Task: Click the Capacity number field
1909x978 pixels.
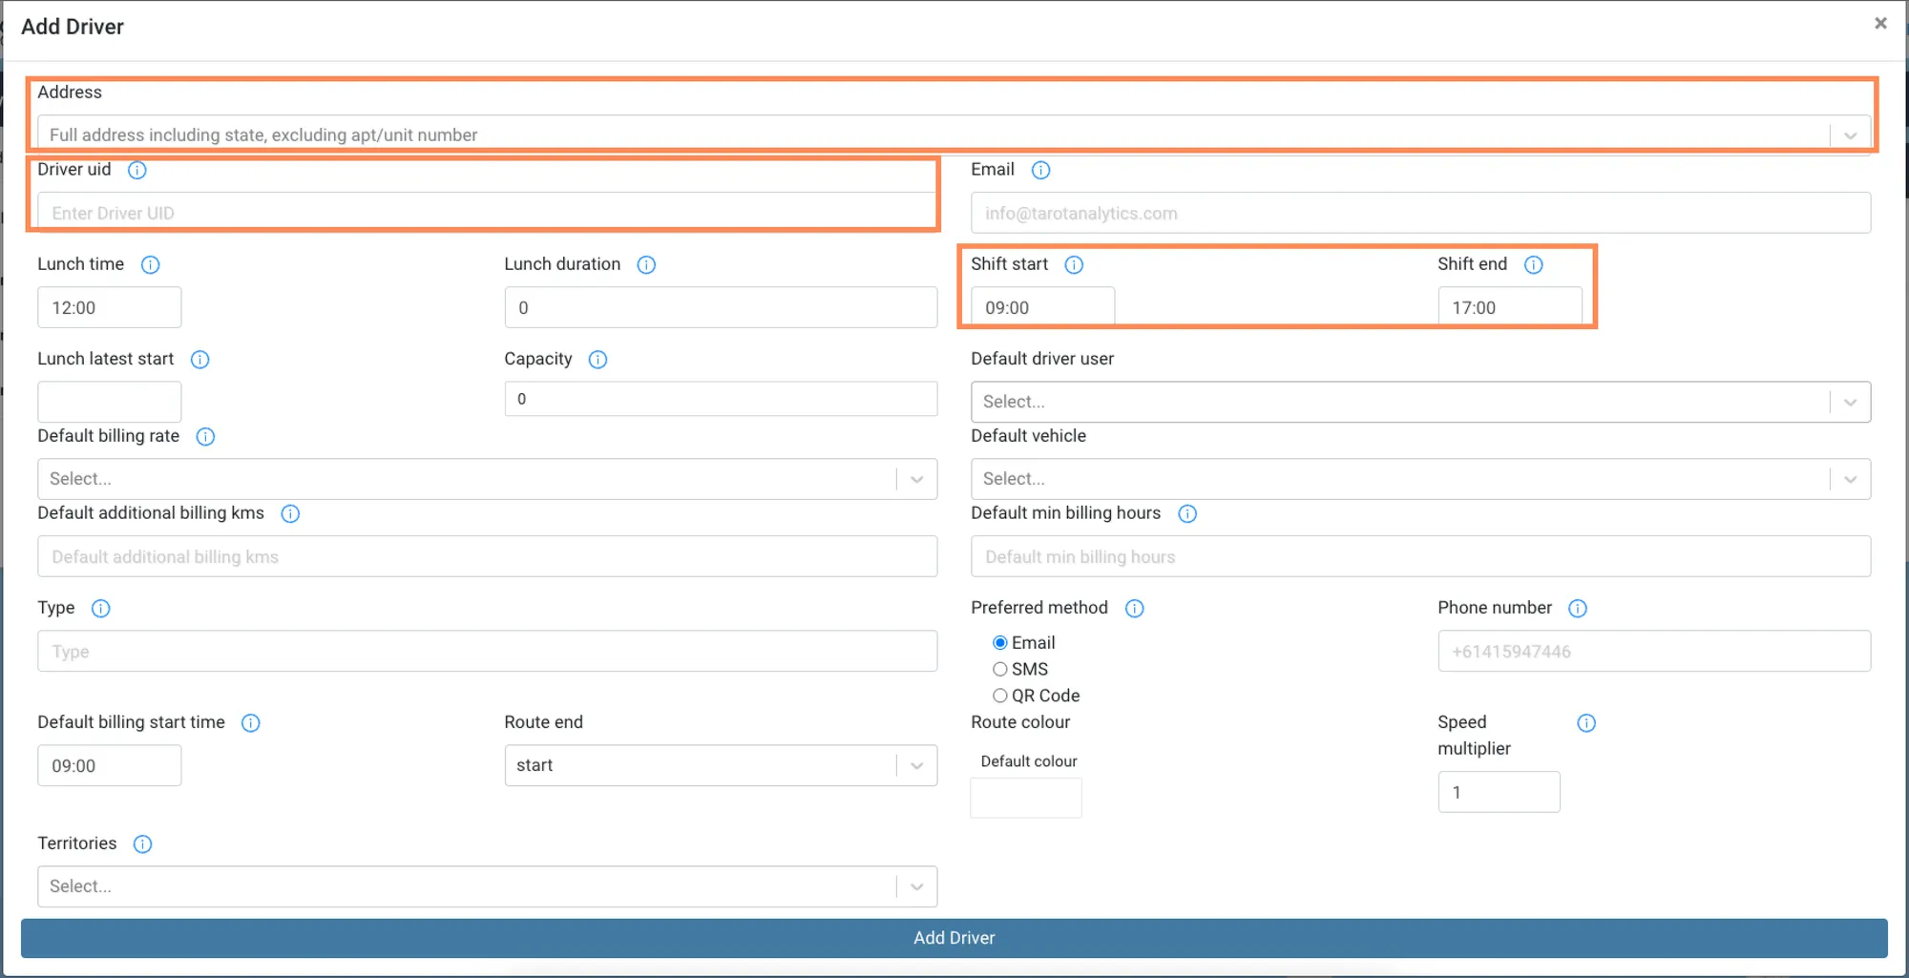Action: point(721,399)
